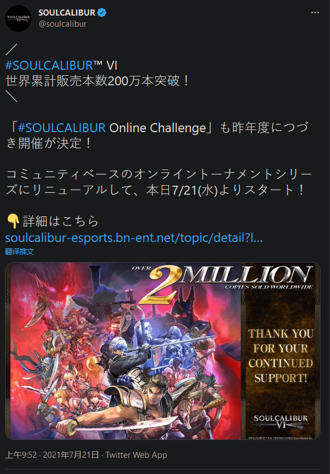
Task: Click the 世界累計販売本数200万本突破 text line
Action: 98,81
